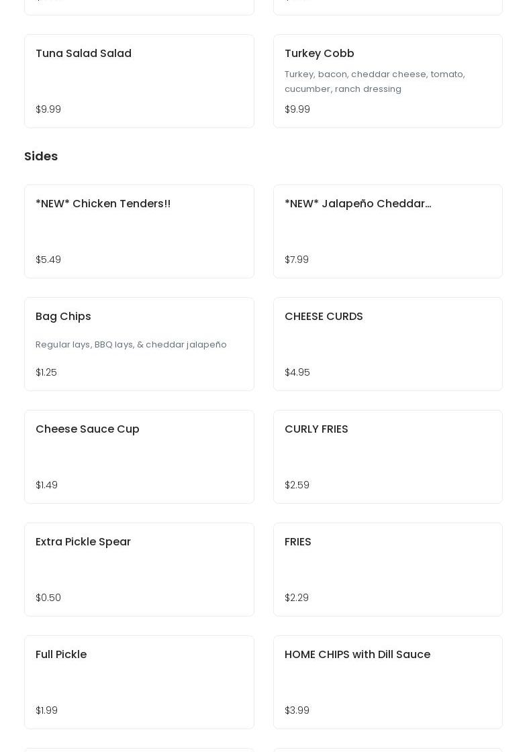
Task: Select the CURLY FRIES card
Action: (387, 456)
